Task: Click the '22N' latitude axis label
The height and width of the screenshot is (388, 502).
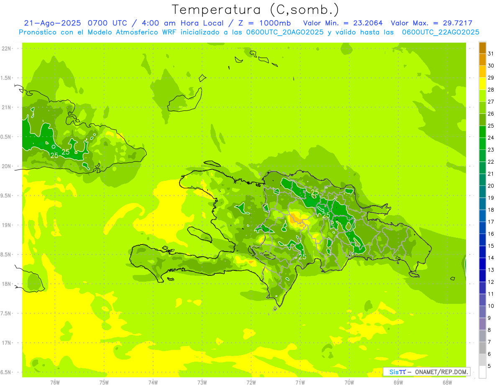Action: pyautogui.click(x=7, y=49)
